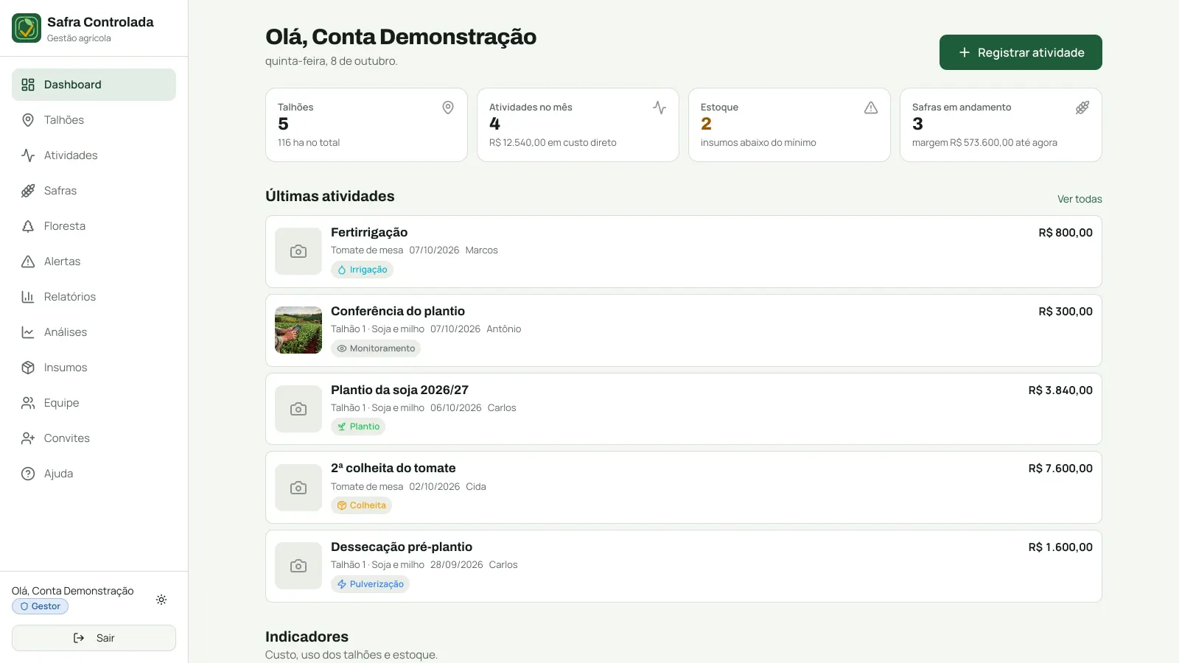Screen dimensions: 1179x663
Task: Click the Safra Controlada logo icon
Action: [x=27, y=28]
